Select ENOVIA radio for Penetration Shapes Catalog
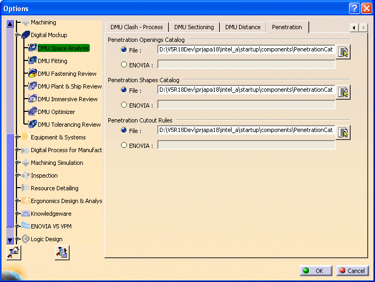375x282 pixels. click(124, 105)
